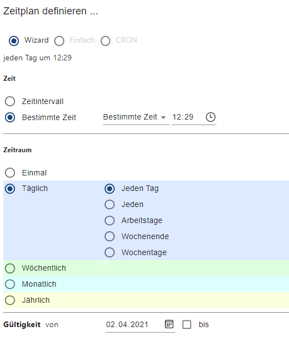This screenshot has height=352, width=289.
Task: Enable the bis end date checkbox
Action: [187, 324]
